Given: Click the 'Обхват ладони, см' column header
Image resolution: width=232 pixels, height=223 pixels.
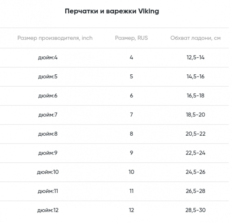Looking at the screenshot, I should (195, 38).
